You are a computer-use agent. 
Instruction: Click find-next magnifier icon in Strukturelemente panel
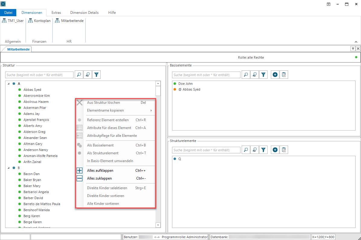[255, 150]
